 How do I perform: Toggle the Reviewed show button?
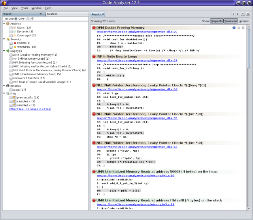tap(230, 21)
